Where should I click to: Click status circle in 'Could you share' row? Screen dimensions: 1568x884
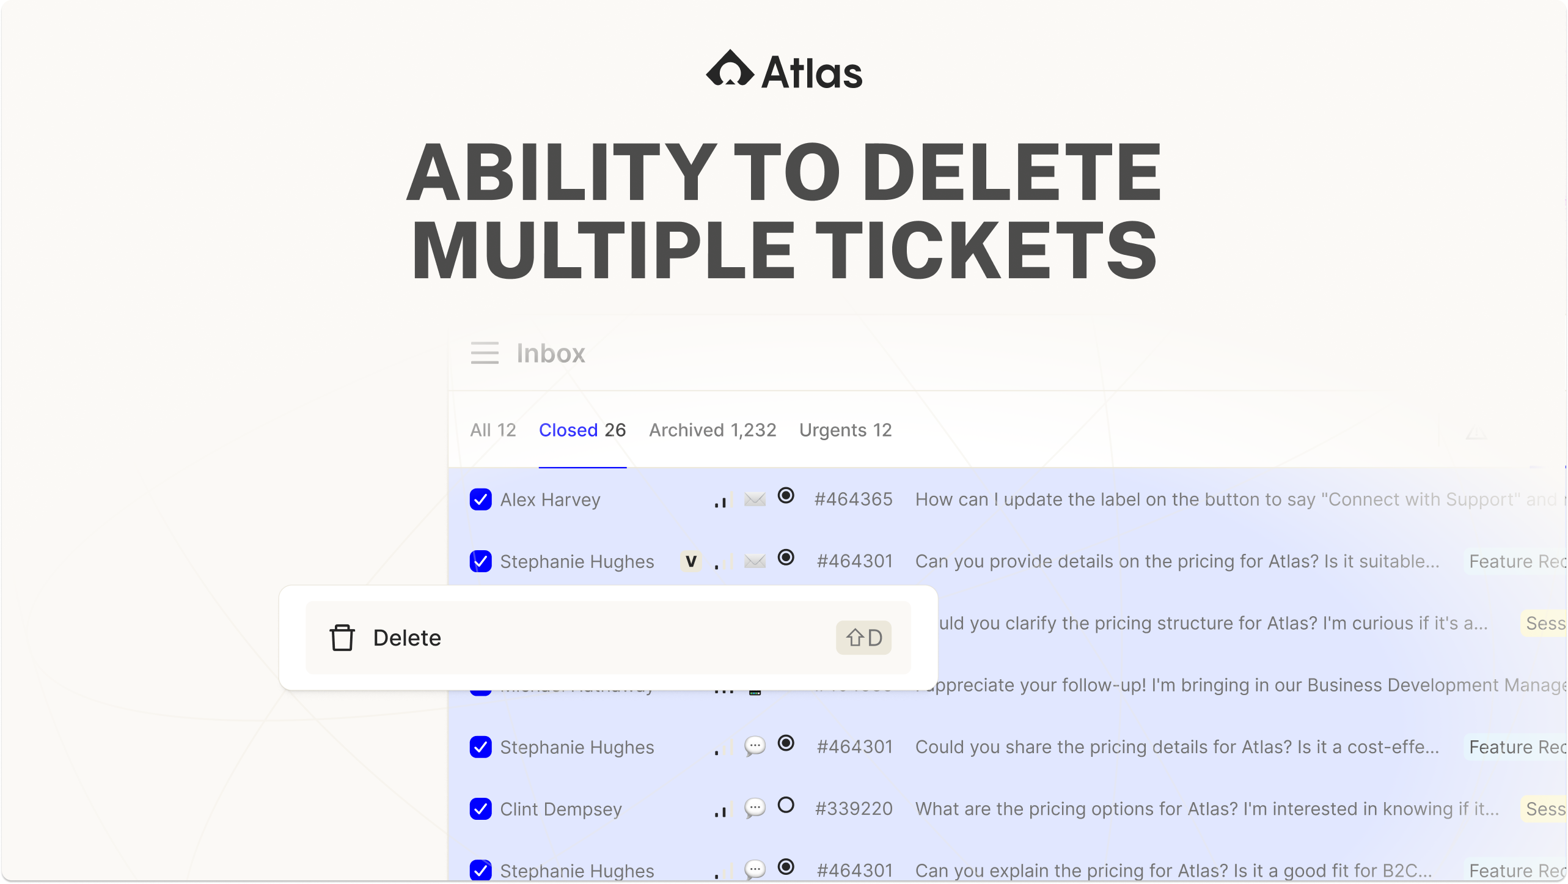point(786,743)
